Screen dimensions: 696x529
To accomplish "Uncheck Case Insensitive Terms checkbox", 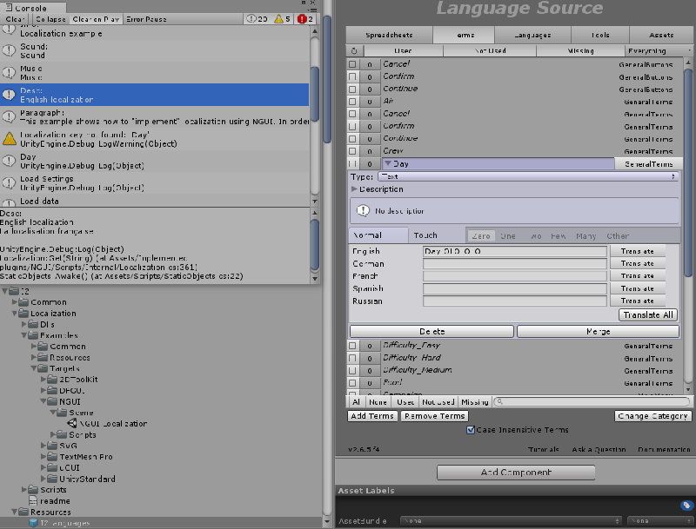I will point(471,430).
